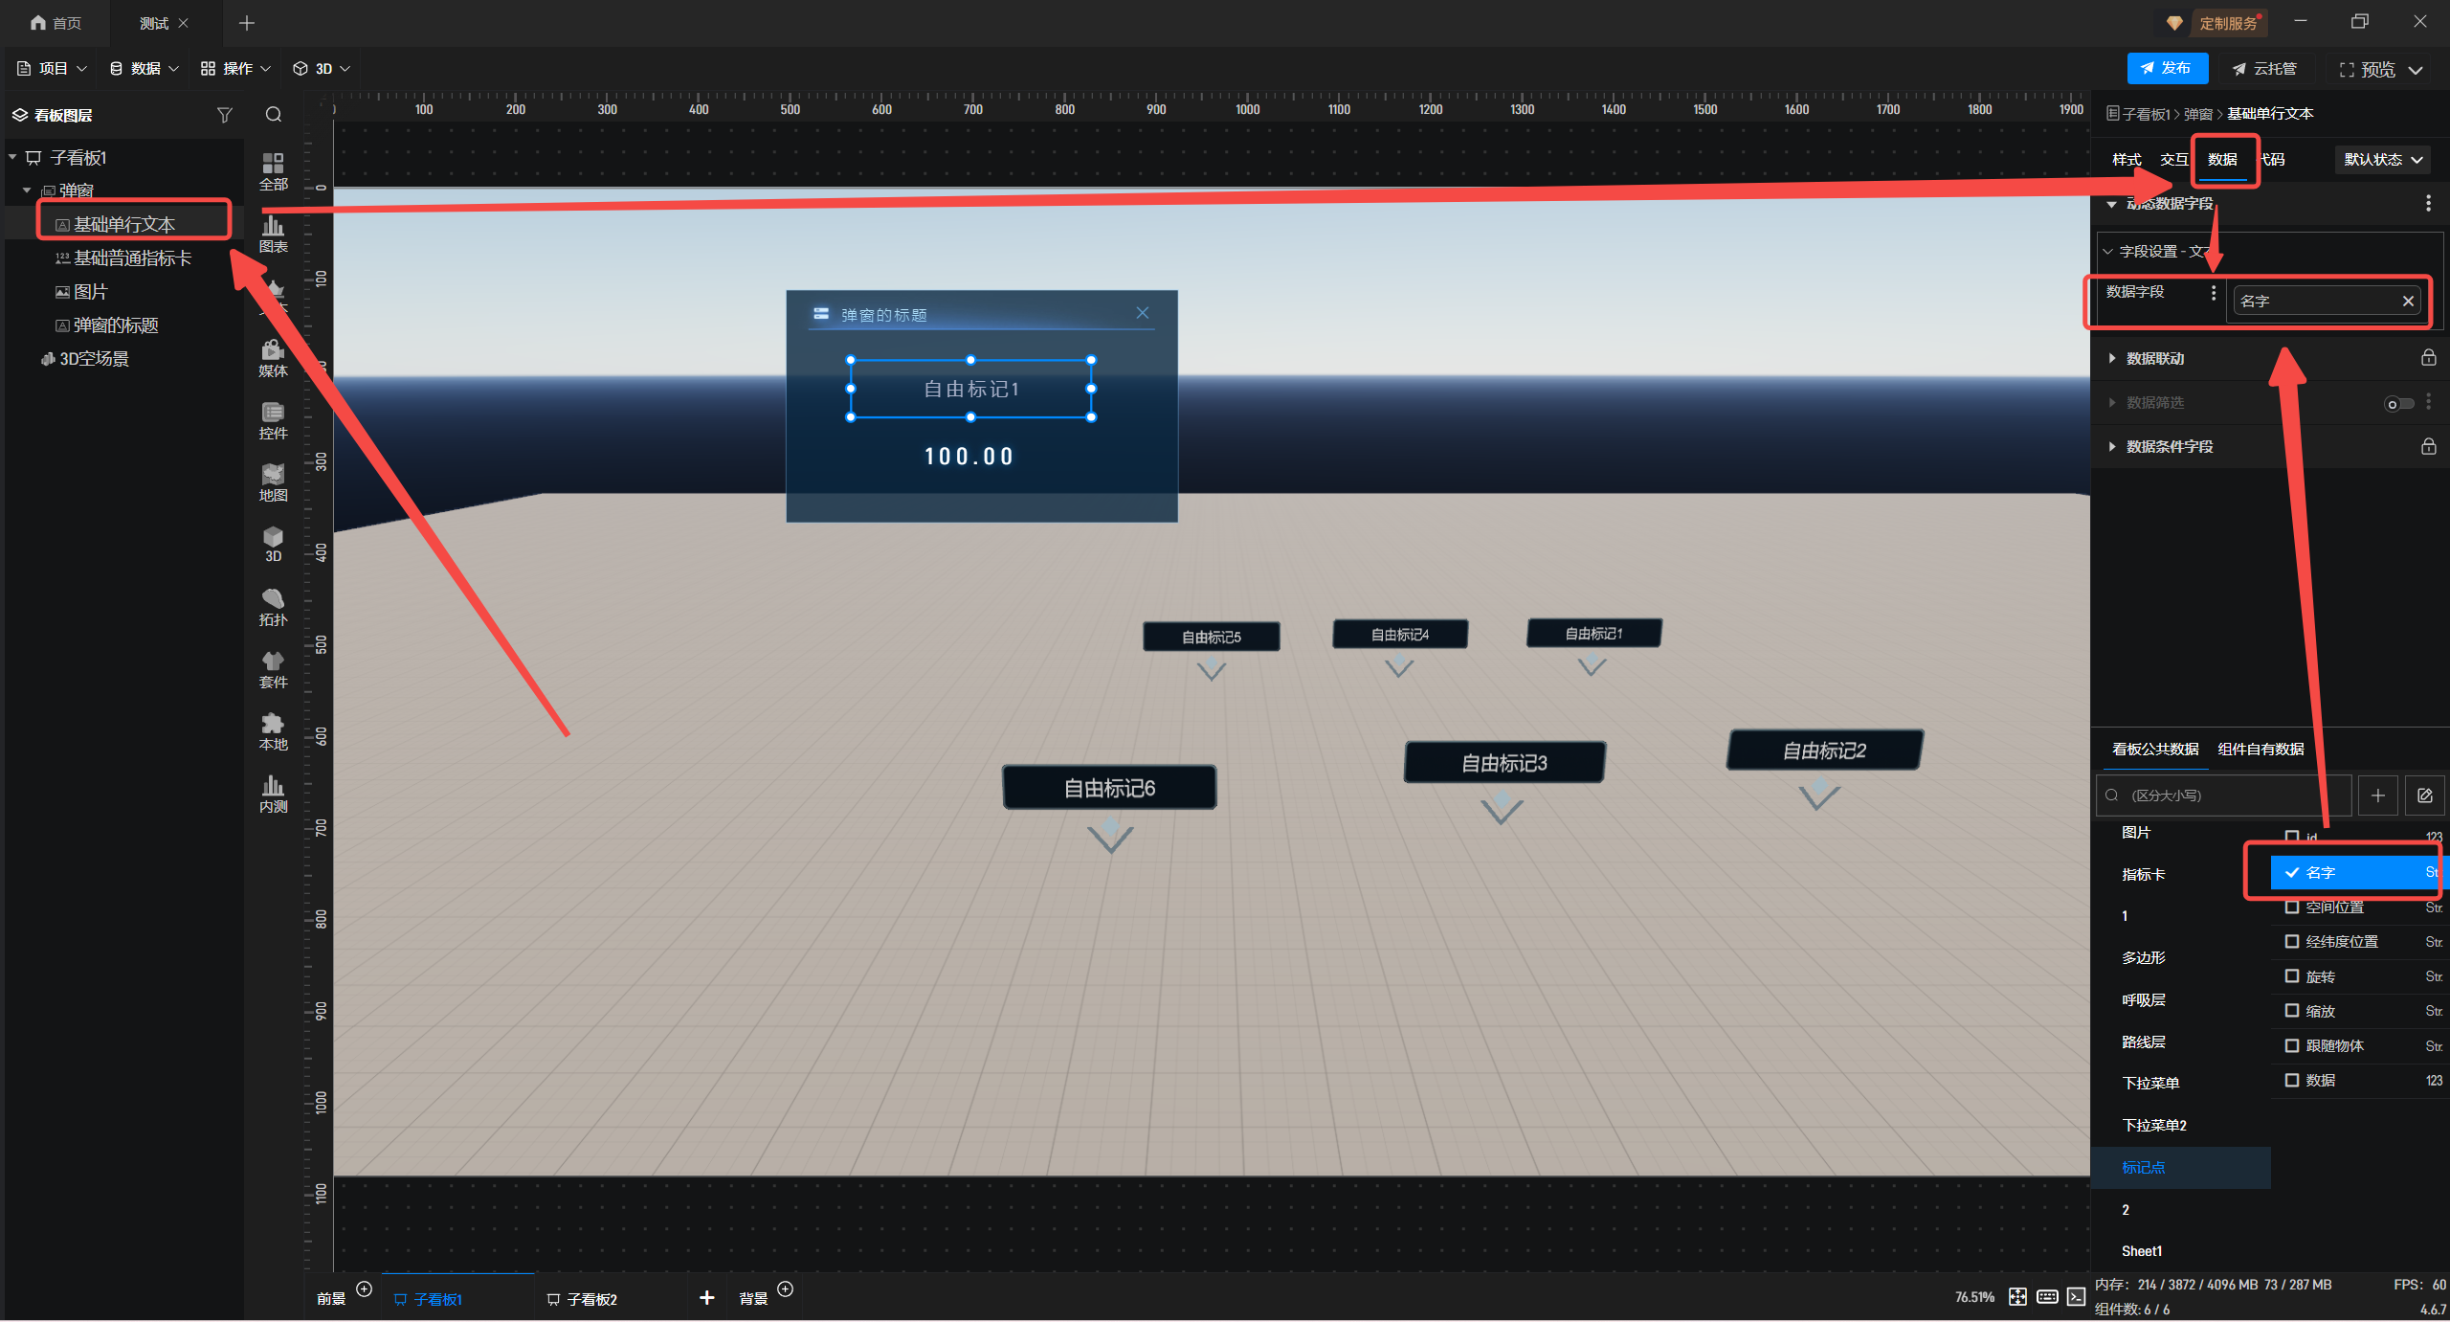Collapse the 弹窗 layer group
This screenshot has width=2450, height=1322.
27,190
